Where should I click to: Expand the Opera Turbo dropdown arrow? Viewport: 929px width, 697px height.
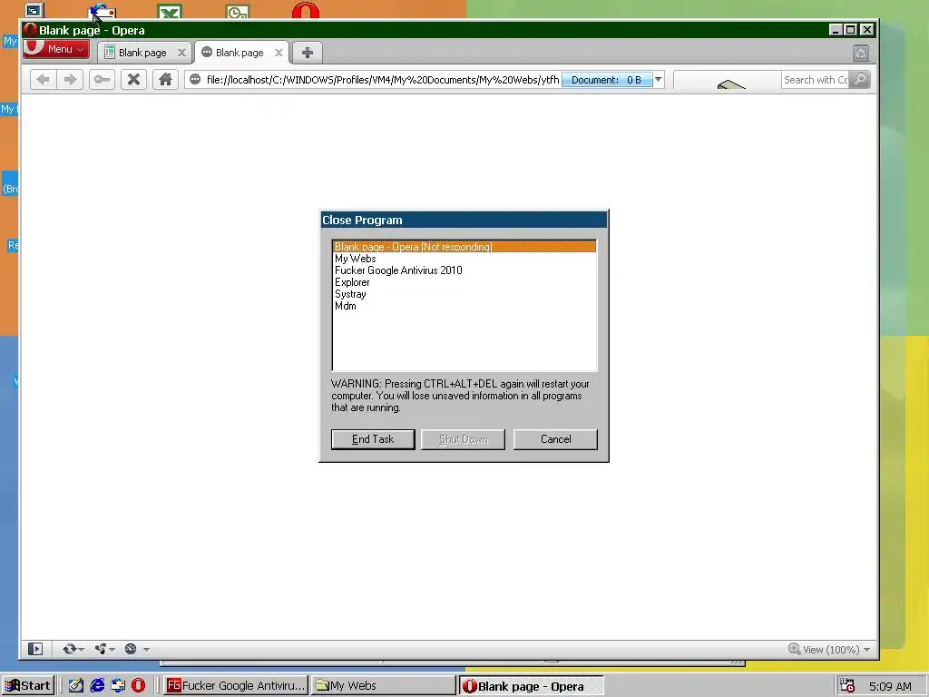(146, 650)
